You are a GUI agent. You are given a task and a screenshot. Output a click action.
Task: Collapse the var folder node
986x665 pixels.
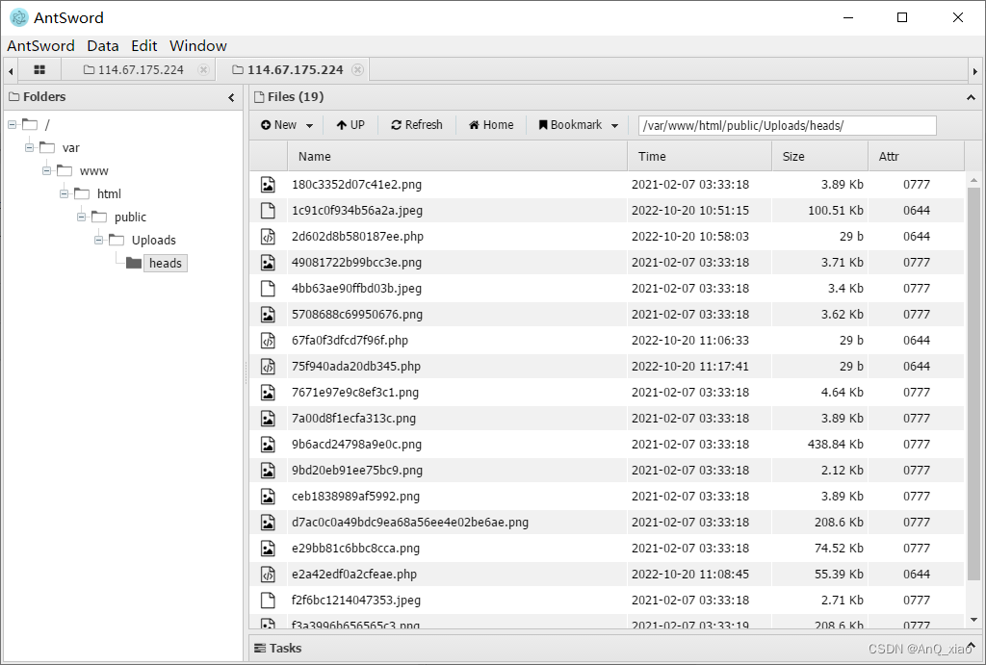coord(30,147)
